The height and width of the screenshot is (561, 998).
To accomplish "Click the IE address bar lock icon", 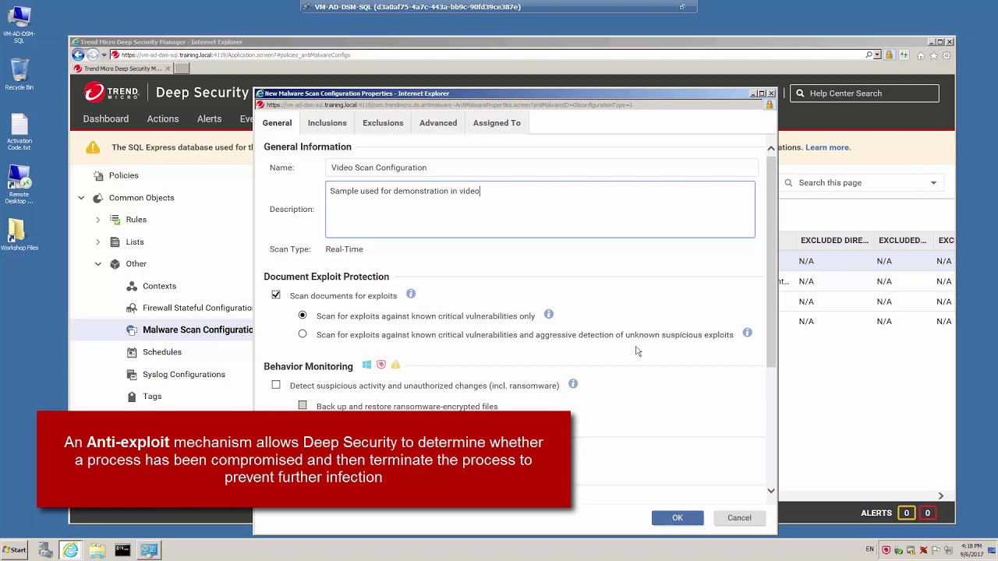I will [889, 55].
